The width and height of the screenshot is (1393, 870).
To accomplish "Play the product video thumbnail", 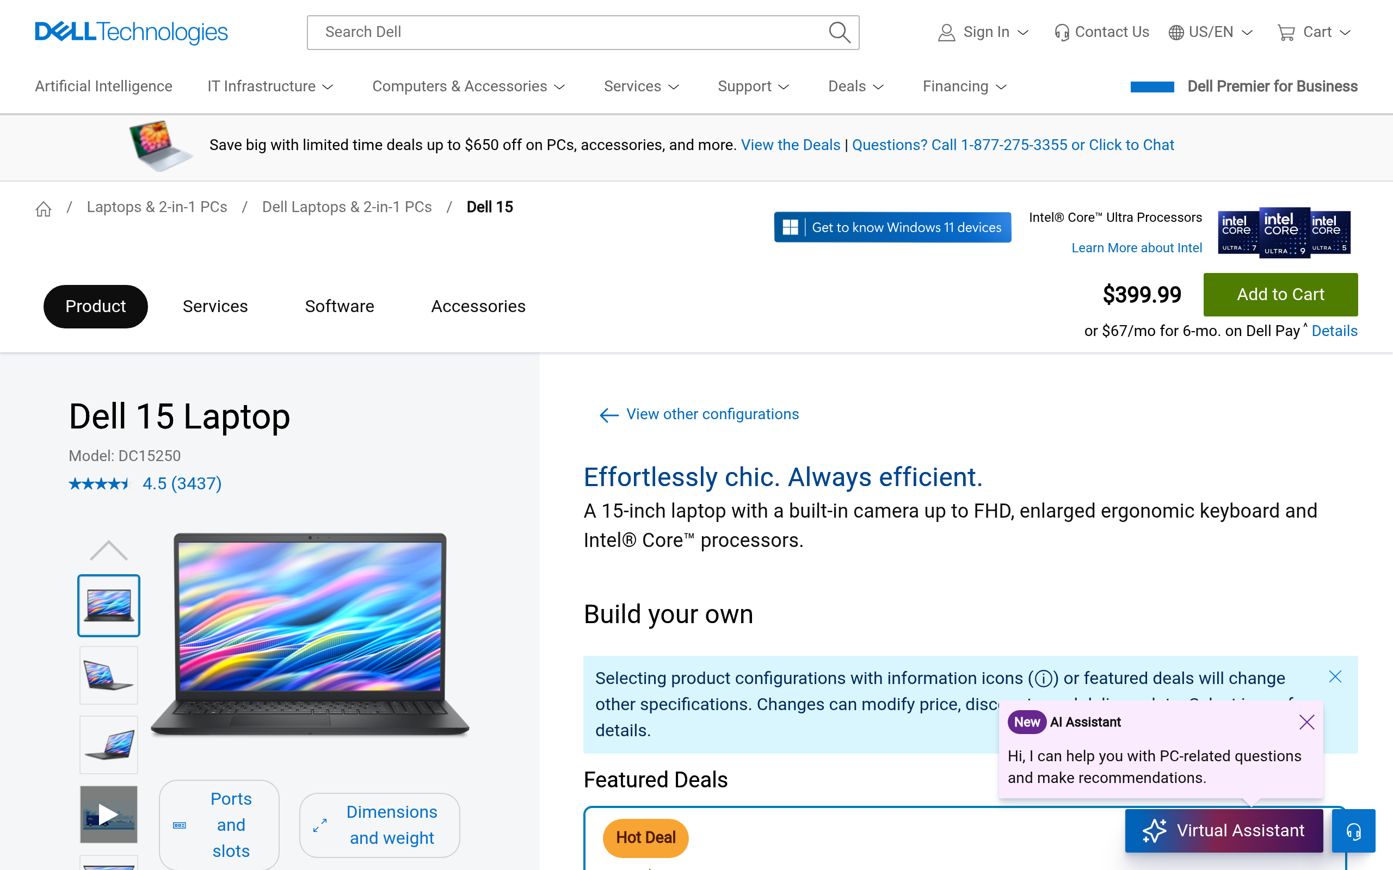I will click(108, 814).
